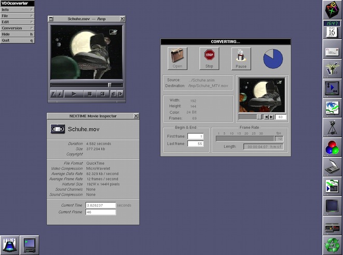The height and width of the screenshot is (255, 343).
Task: Click the Last frame input field
Action: coord(196,143)
